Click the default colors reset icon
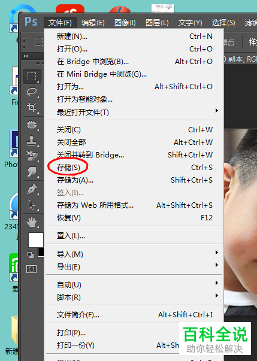Image resolution: width=257 pixels, height=361 pixels. tap(31, 254)
